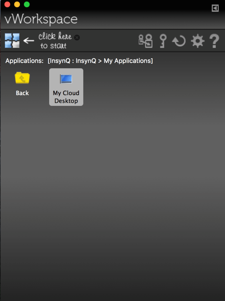Launch the My Cloud Desktop monitor icon
This screenshot has width=225, height=301.
(x=66, y=79)
